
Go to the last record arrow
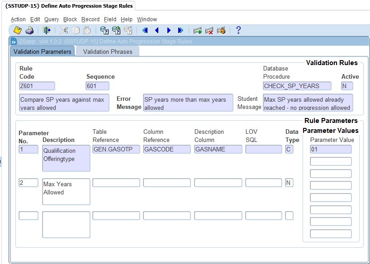[180, 30]
